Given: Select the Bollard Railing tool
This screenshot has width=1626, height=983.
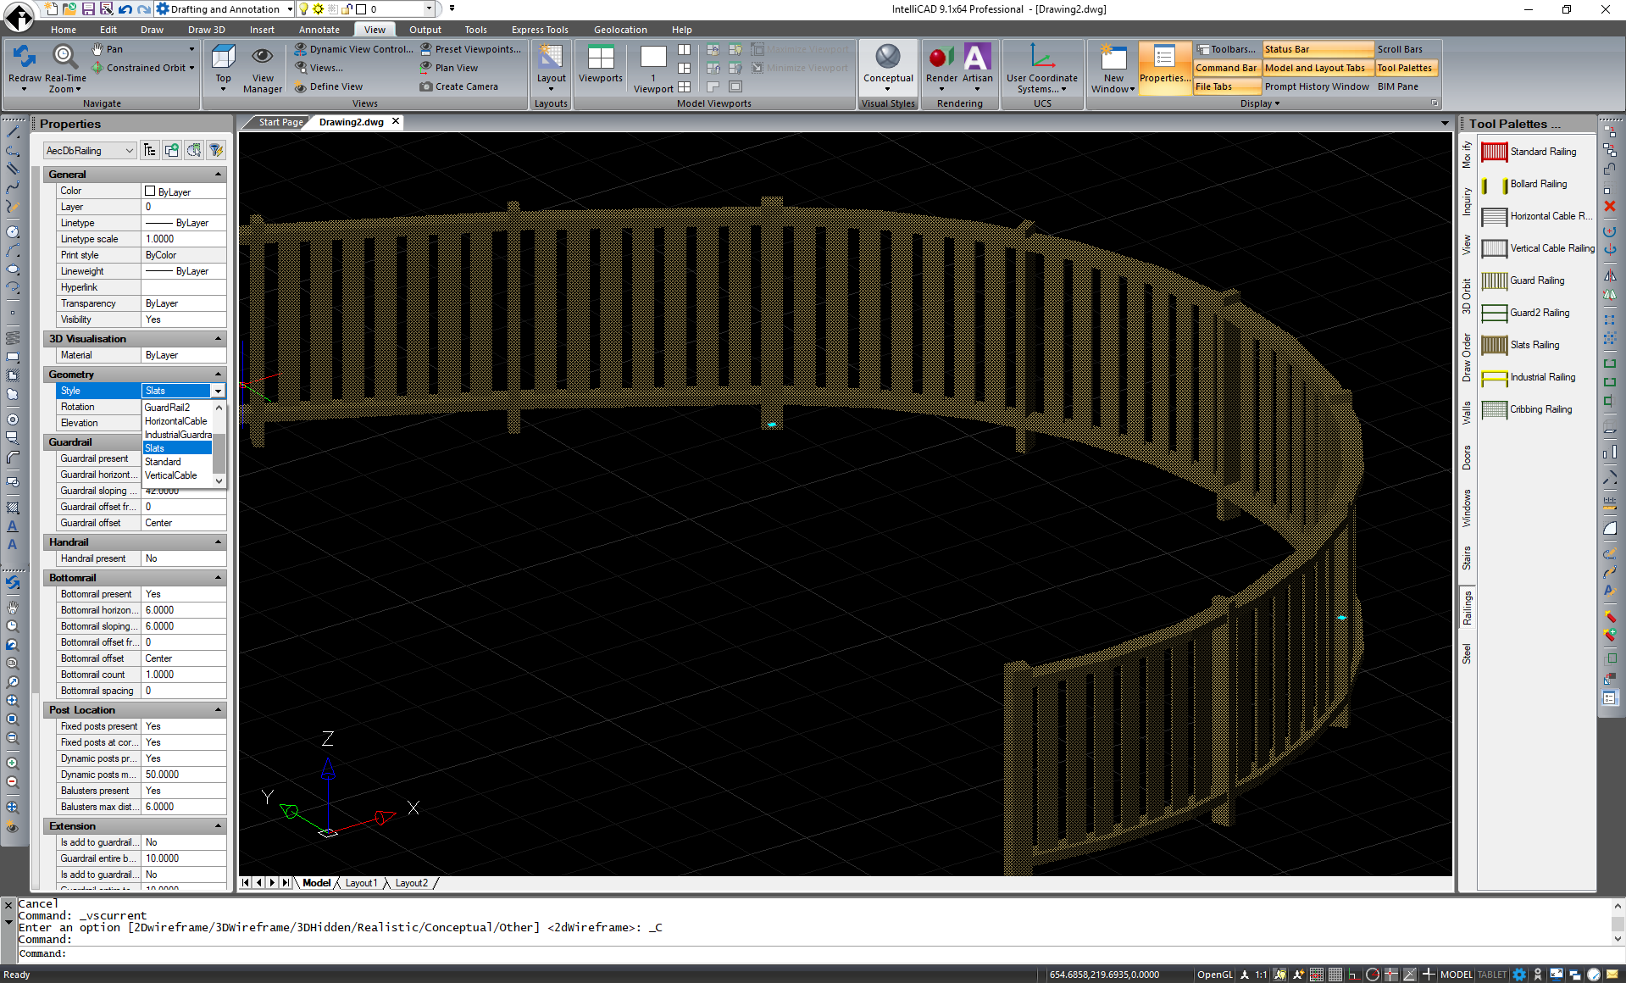Looking at the screenshot, I should tap(1534, 184).
